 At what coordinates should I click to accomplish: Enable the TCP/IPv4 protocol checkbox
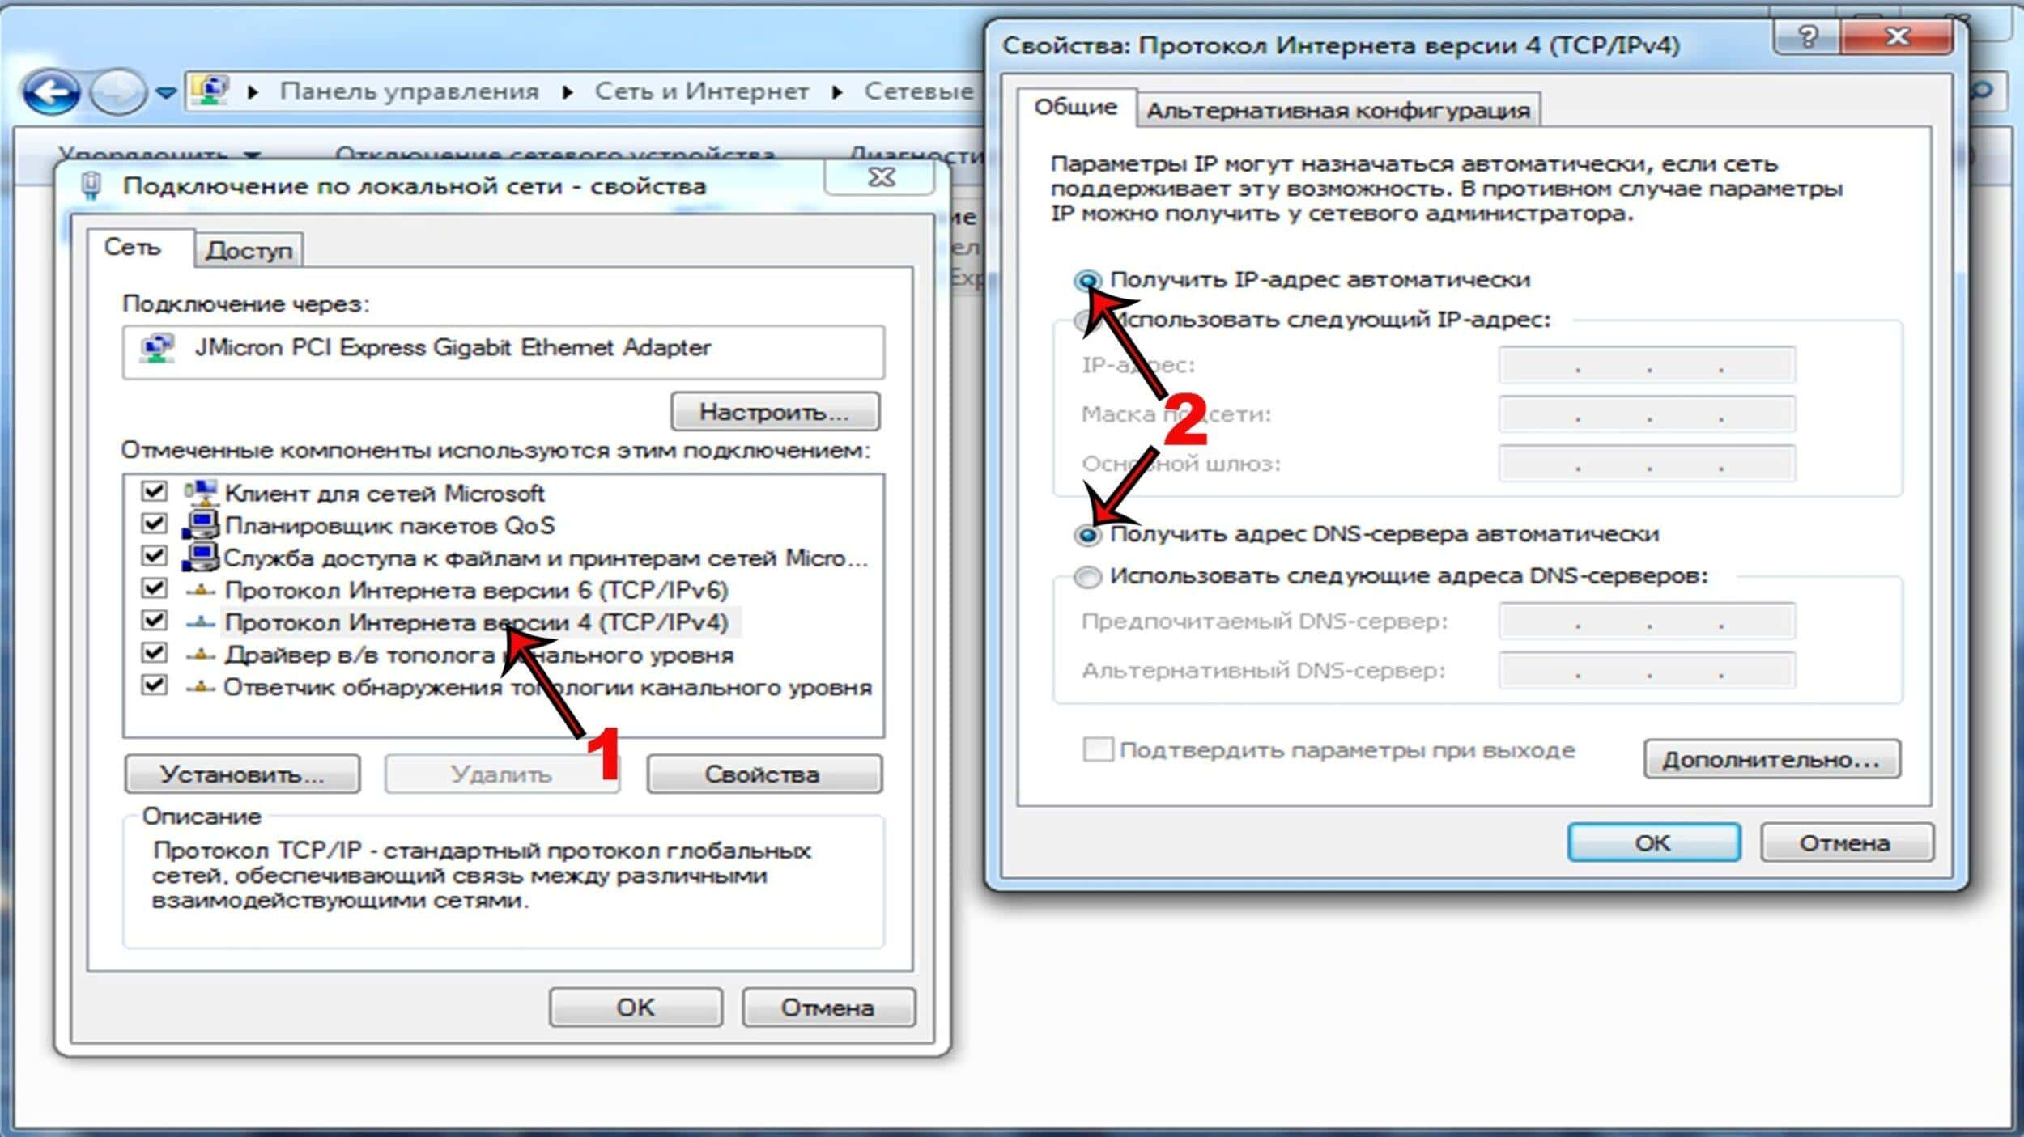coord(153,622)
